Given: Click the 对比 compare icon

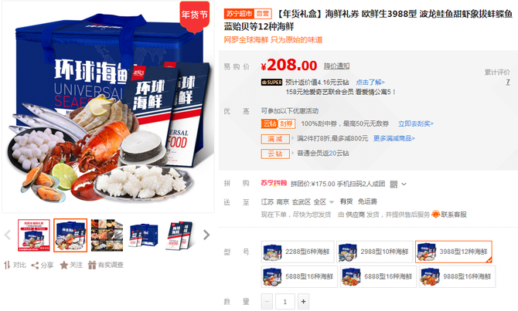Looking at the screenshot, I should point(7,265).
